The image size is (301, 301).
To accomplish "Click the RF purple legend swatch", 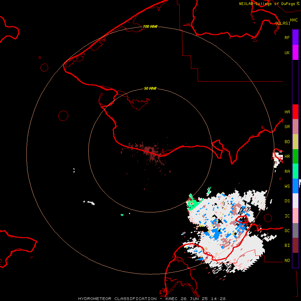I will click(295, 37).
